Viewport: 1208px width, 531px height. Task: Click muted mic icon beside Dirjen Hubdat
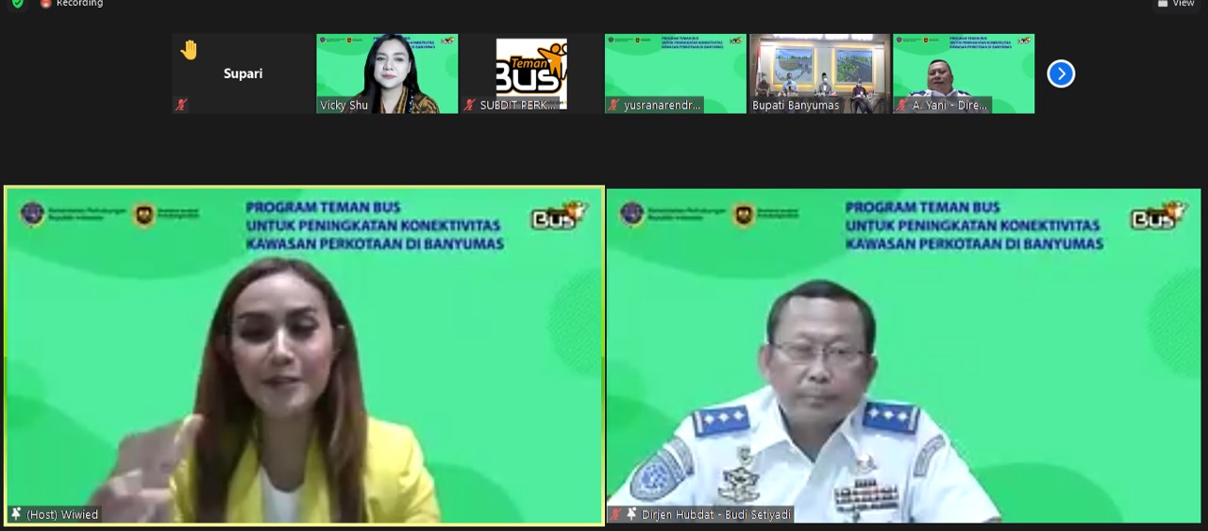[616, 514]
